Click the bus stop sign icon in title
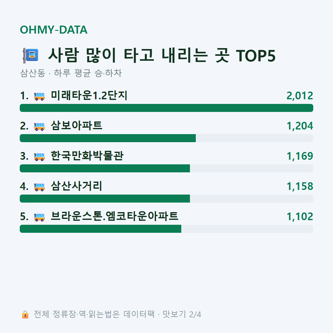Screen dimensions: 333x333 click(x=31, y=55)
